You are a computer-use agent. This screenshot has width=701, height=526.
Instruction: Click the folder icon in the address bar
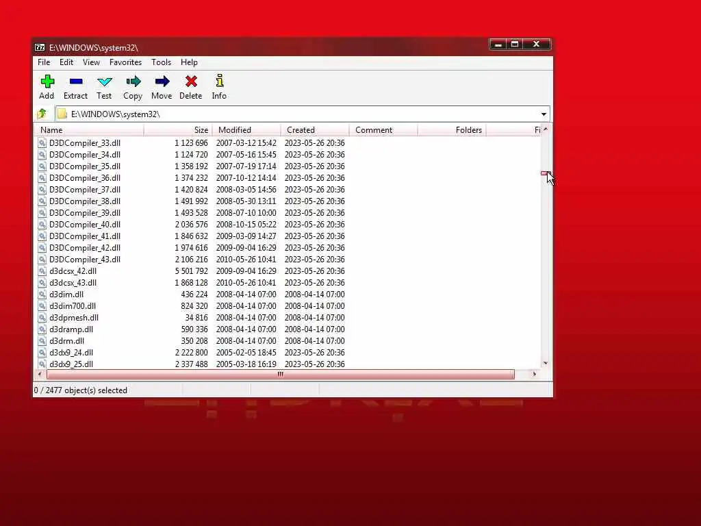pyautogui.click(x=62, y=114)
